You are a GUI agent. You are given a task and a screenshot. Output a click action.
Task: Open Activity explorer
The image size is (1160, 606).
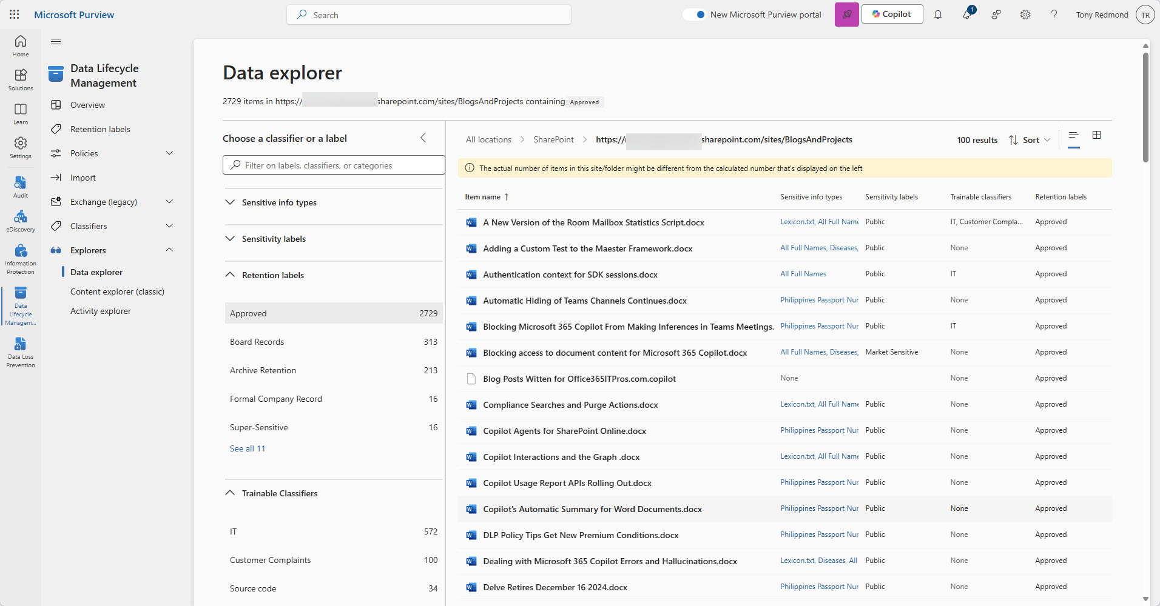(x=101, y=310)
